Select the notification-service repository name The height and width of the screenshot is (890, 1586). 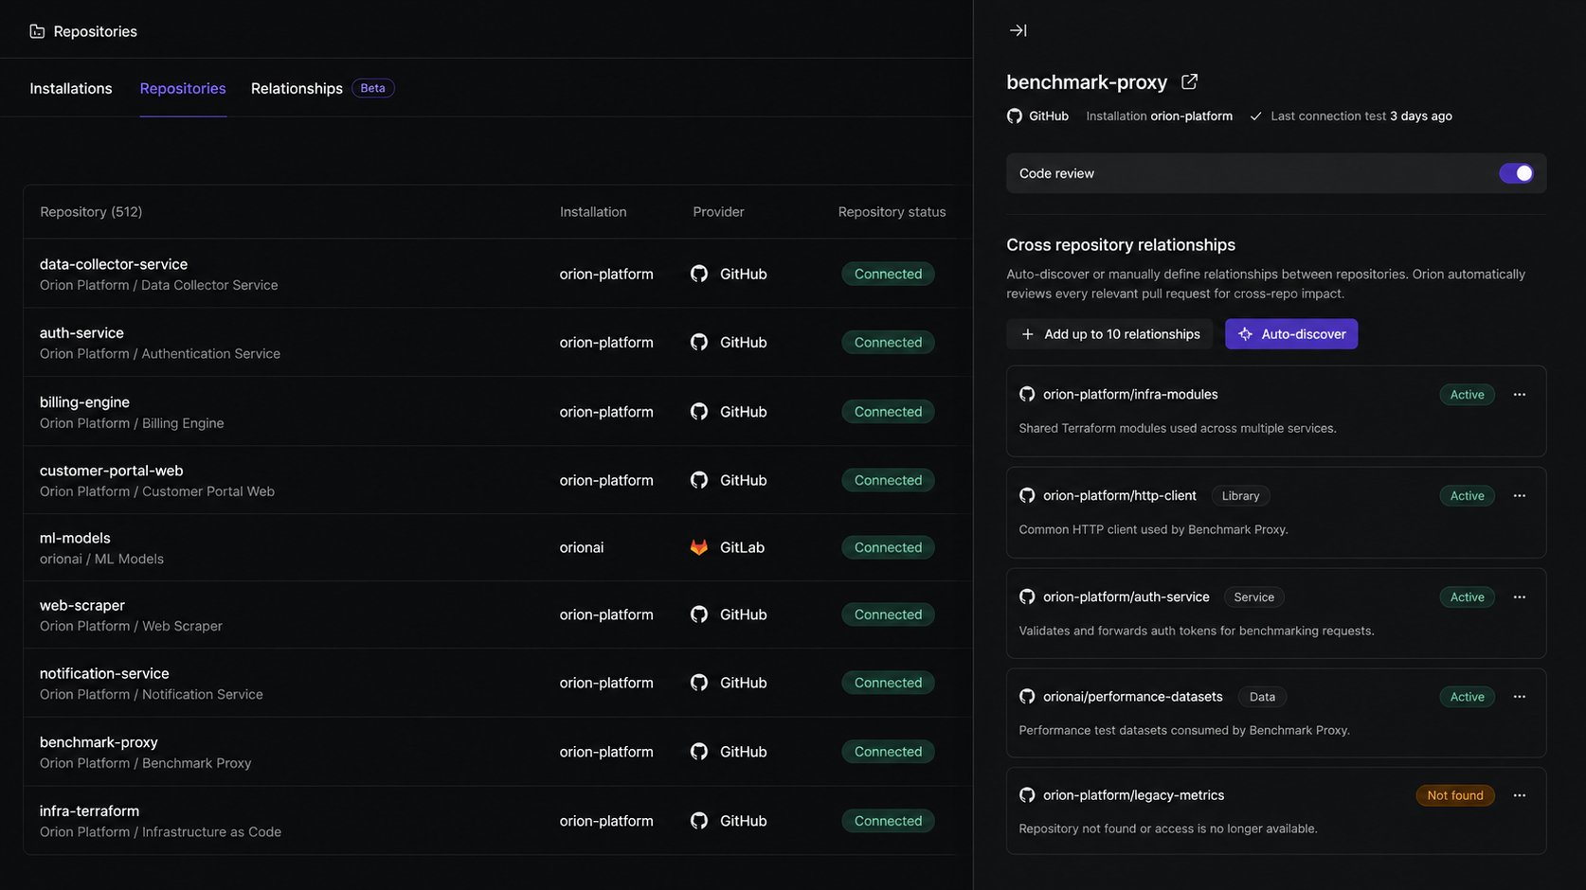[x=104, y=673]
